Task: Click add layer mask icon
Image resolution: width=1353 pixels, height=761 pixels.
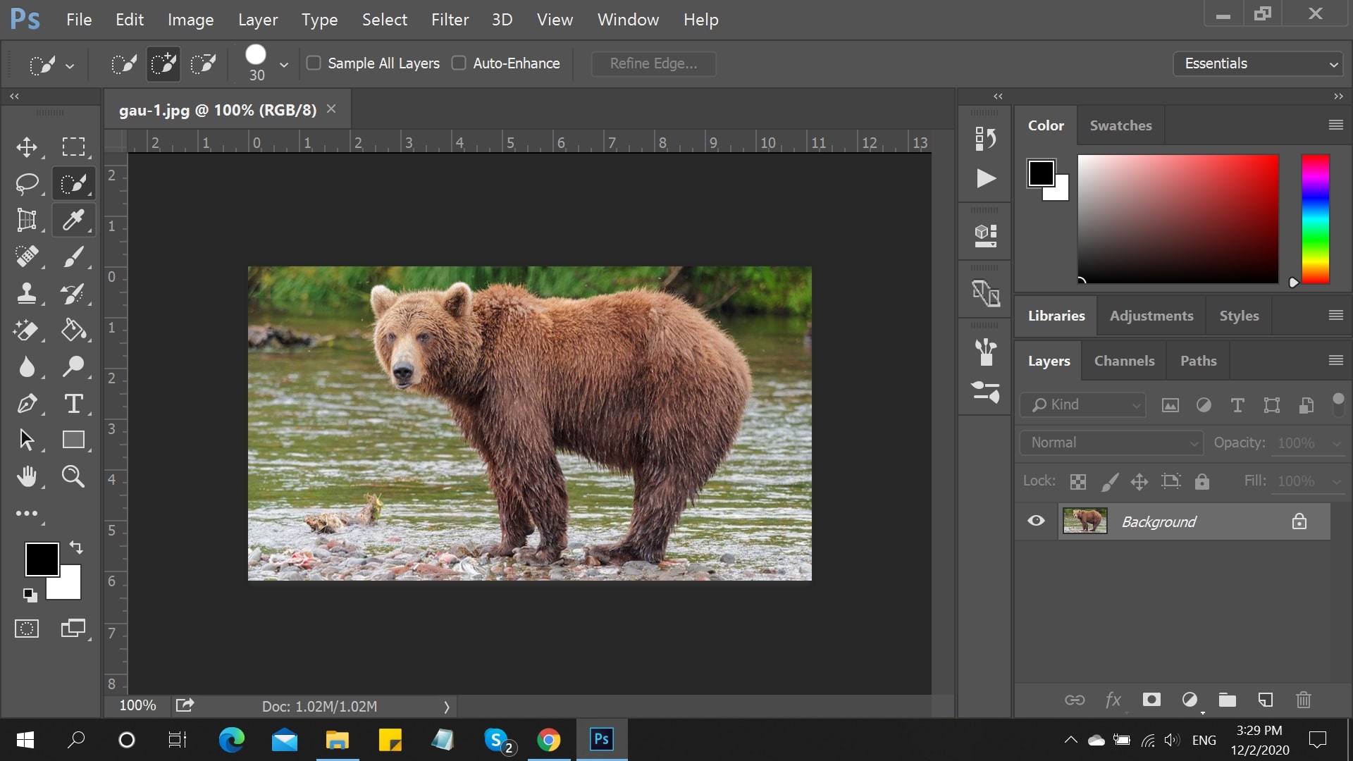Action: [x=1151, y=700]
